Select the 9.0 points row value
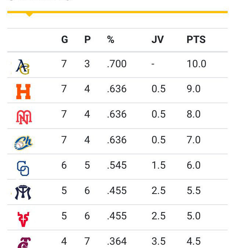Viewport: 235px width, 248px height. pyautogui.click(x=194, y=89)
